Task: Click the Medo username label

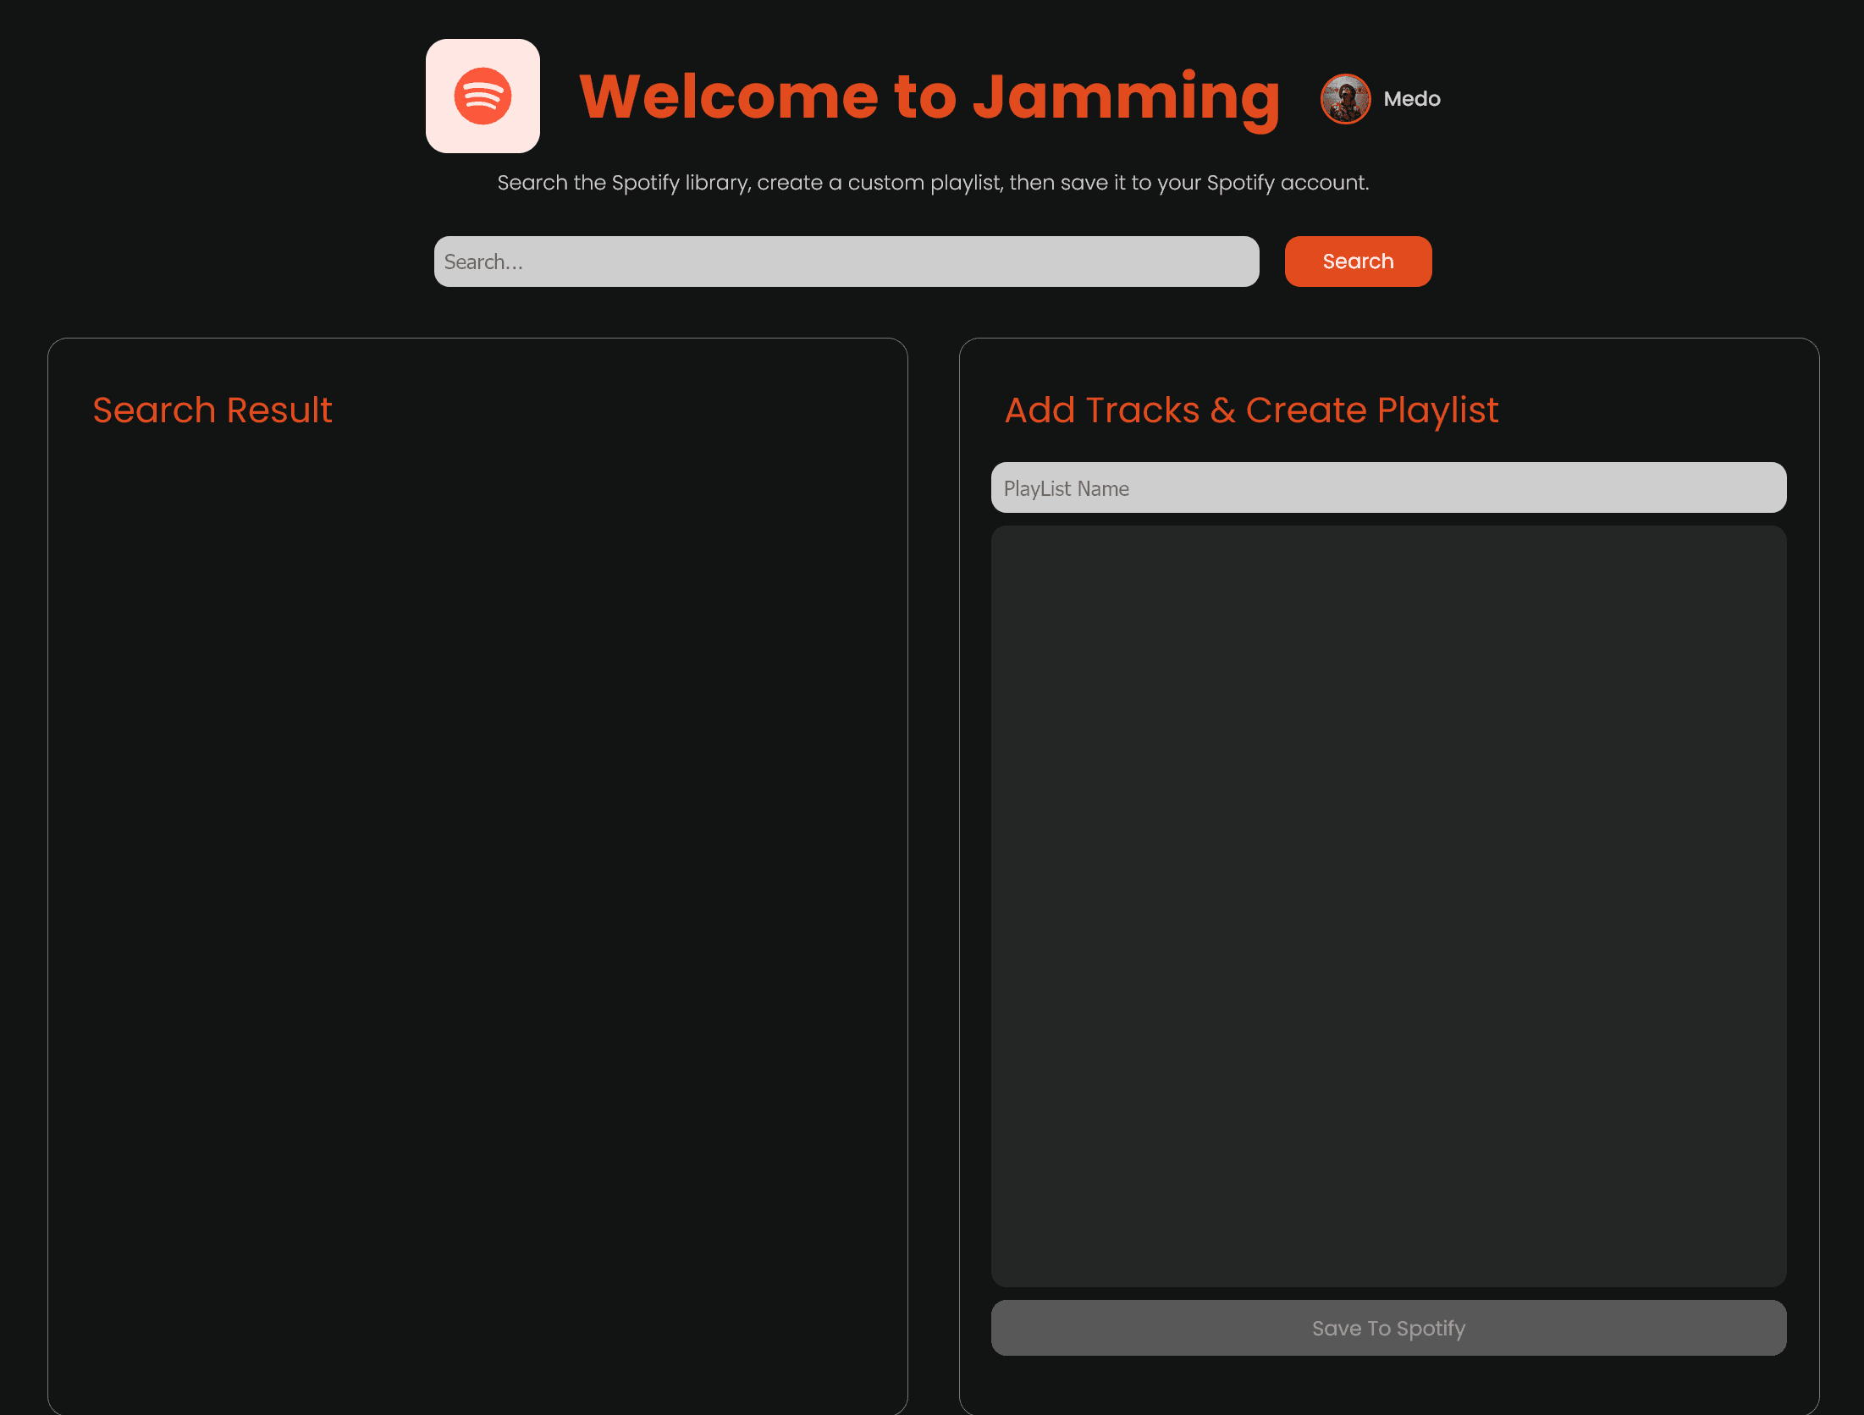Action: 1412,99
